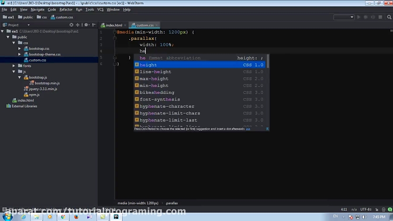Screen dimensions: 393x221
Task: Click the volume icon in system tray
Action: coord(365,217)
